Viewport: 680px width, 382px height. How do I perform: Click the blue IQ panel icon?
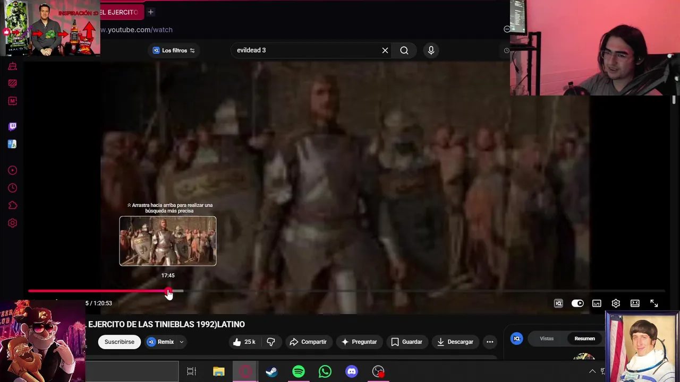click(516, 338)
